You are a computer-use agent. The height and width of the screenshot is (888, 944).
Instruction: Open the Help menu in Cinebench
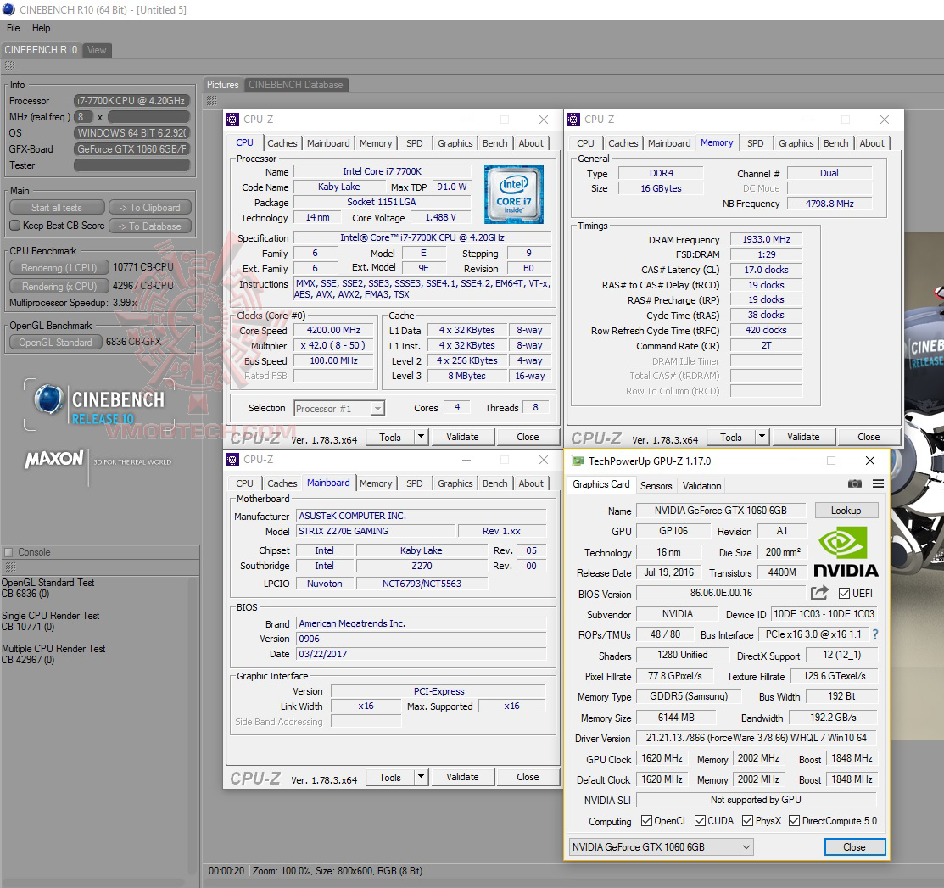tap(41, 27)
